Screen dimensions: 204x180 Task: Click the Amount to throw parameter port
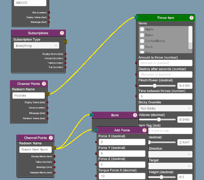[136, 63]
